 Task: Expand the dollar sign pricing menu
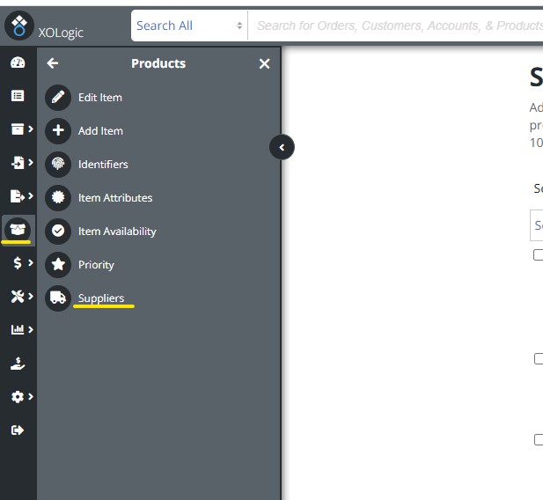pyautogui.click(x=23, y=263)
